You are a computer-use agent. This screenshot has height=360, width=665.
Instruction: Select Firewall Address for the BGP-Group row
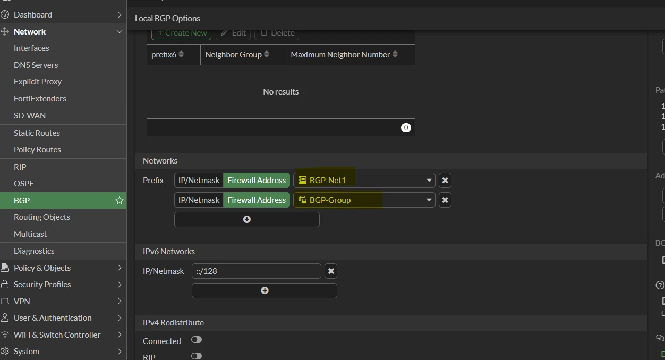257,200
